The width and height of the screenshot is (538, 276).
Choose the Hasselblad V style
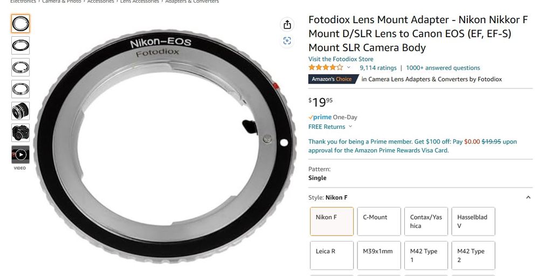(x=473, y=221)
